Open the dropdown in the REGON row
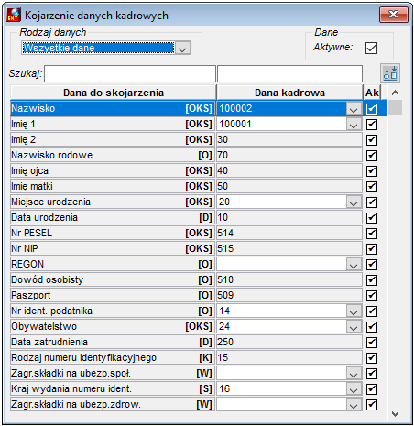The width and height of the screenshot is (414, 426). point(354,265)
